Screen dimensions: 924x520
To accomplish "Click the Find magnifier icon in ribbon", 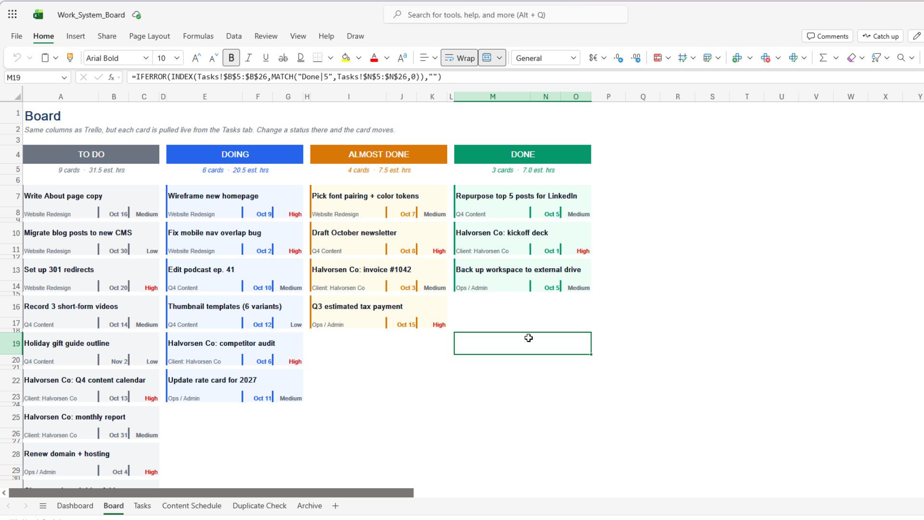I will (x=901, y=58).
